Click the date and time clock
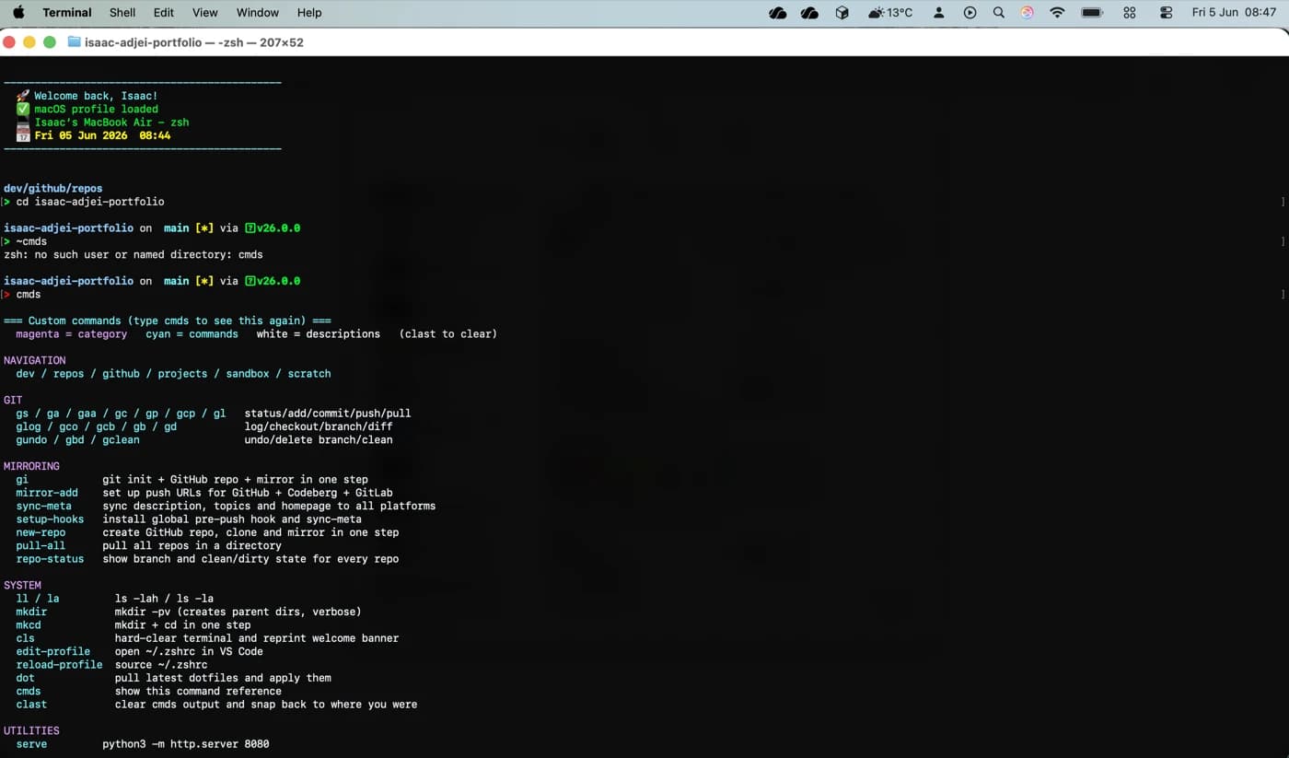Image resolution: width=1289 pixels, height=758 pixels. (x=1234, y=13)
